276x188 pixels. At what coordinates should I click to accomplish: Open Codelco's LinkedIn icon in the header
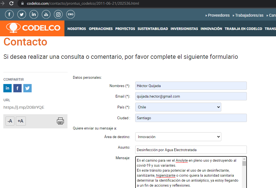pyautogui.click(x=34, y=14)
